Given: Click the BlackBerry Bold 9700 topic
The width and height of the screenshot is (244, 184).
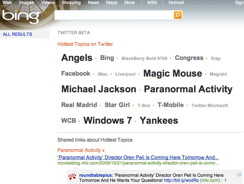Looking at the screenshot, I should (x=144, y=58).
